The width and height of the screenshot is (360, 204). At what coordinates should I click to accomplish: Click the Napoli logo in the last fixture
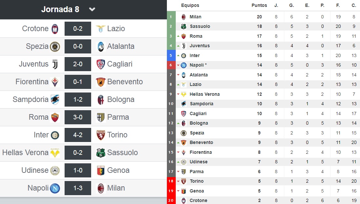click(x=55, y=188)
